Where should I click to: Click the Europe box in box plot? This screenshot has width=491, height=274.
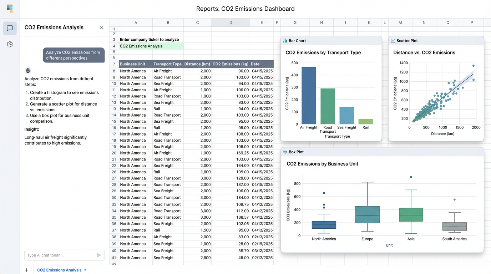click(x=368, y=215)
